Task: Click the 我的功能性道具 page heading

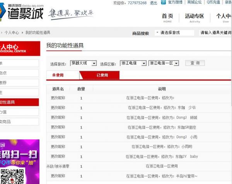Action: 65,45
